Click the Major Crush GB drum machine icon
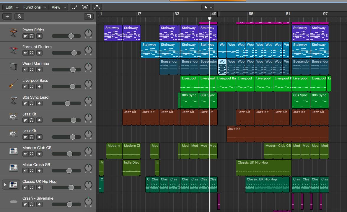Image resolution: width=347 pixels, height=212 pixels. (14, 167)
